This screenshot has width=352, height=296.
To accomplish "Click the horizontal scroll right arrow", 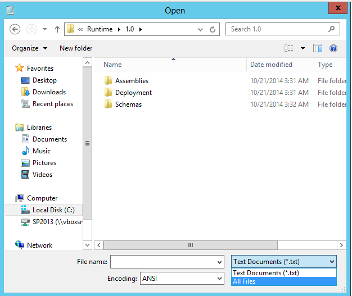I will [341, 245].
